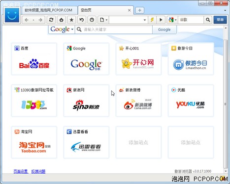Image resolution: width=230 pixels, height=184 pixels.
Task: Click 傲游浏览器 v3.0.17.1000 version text
Action: pos(193,171)
